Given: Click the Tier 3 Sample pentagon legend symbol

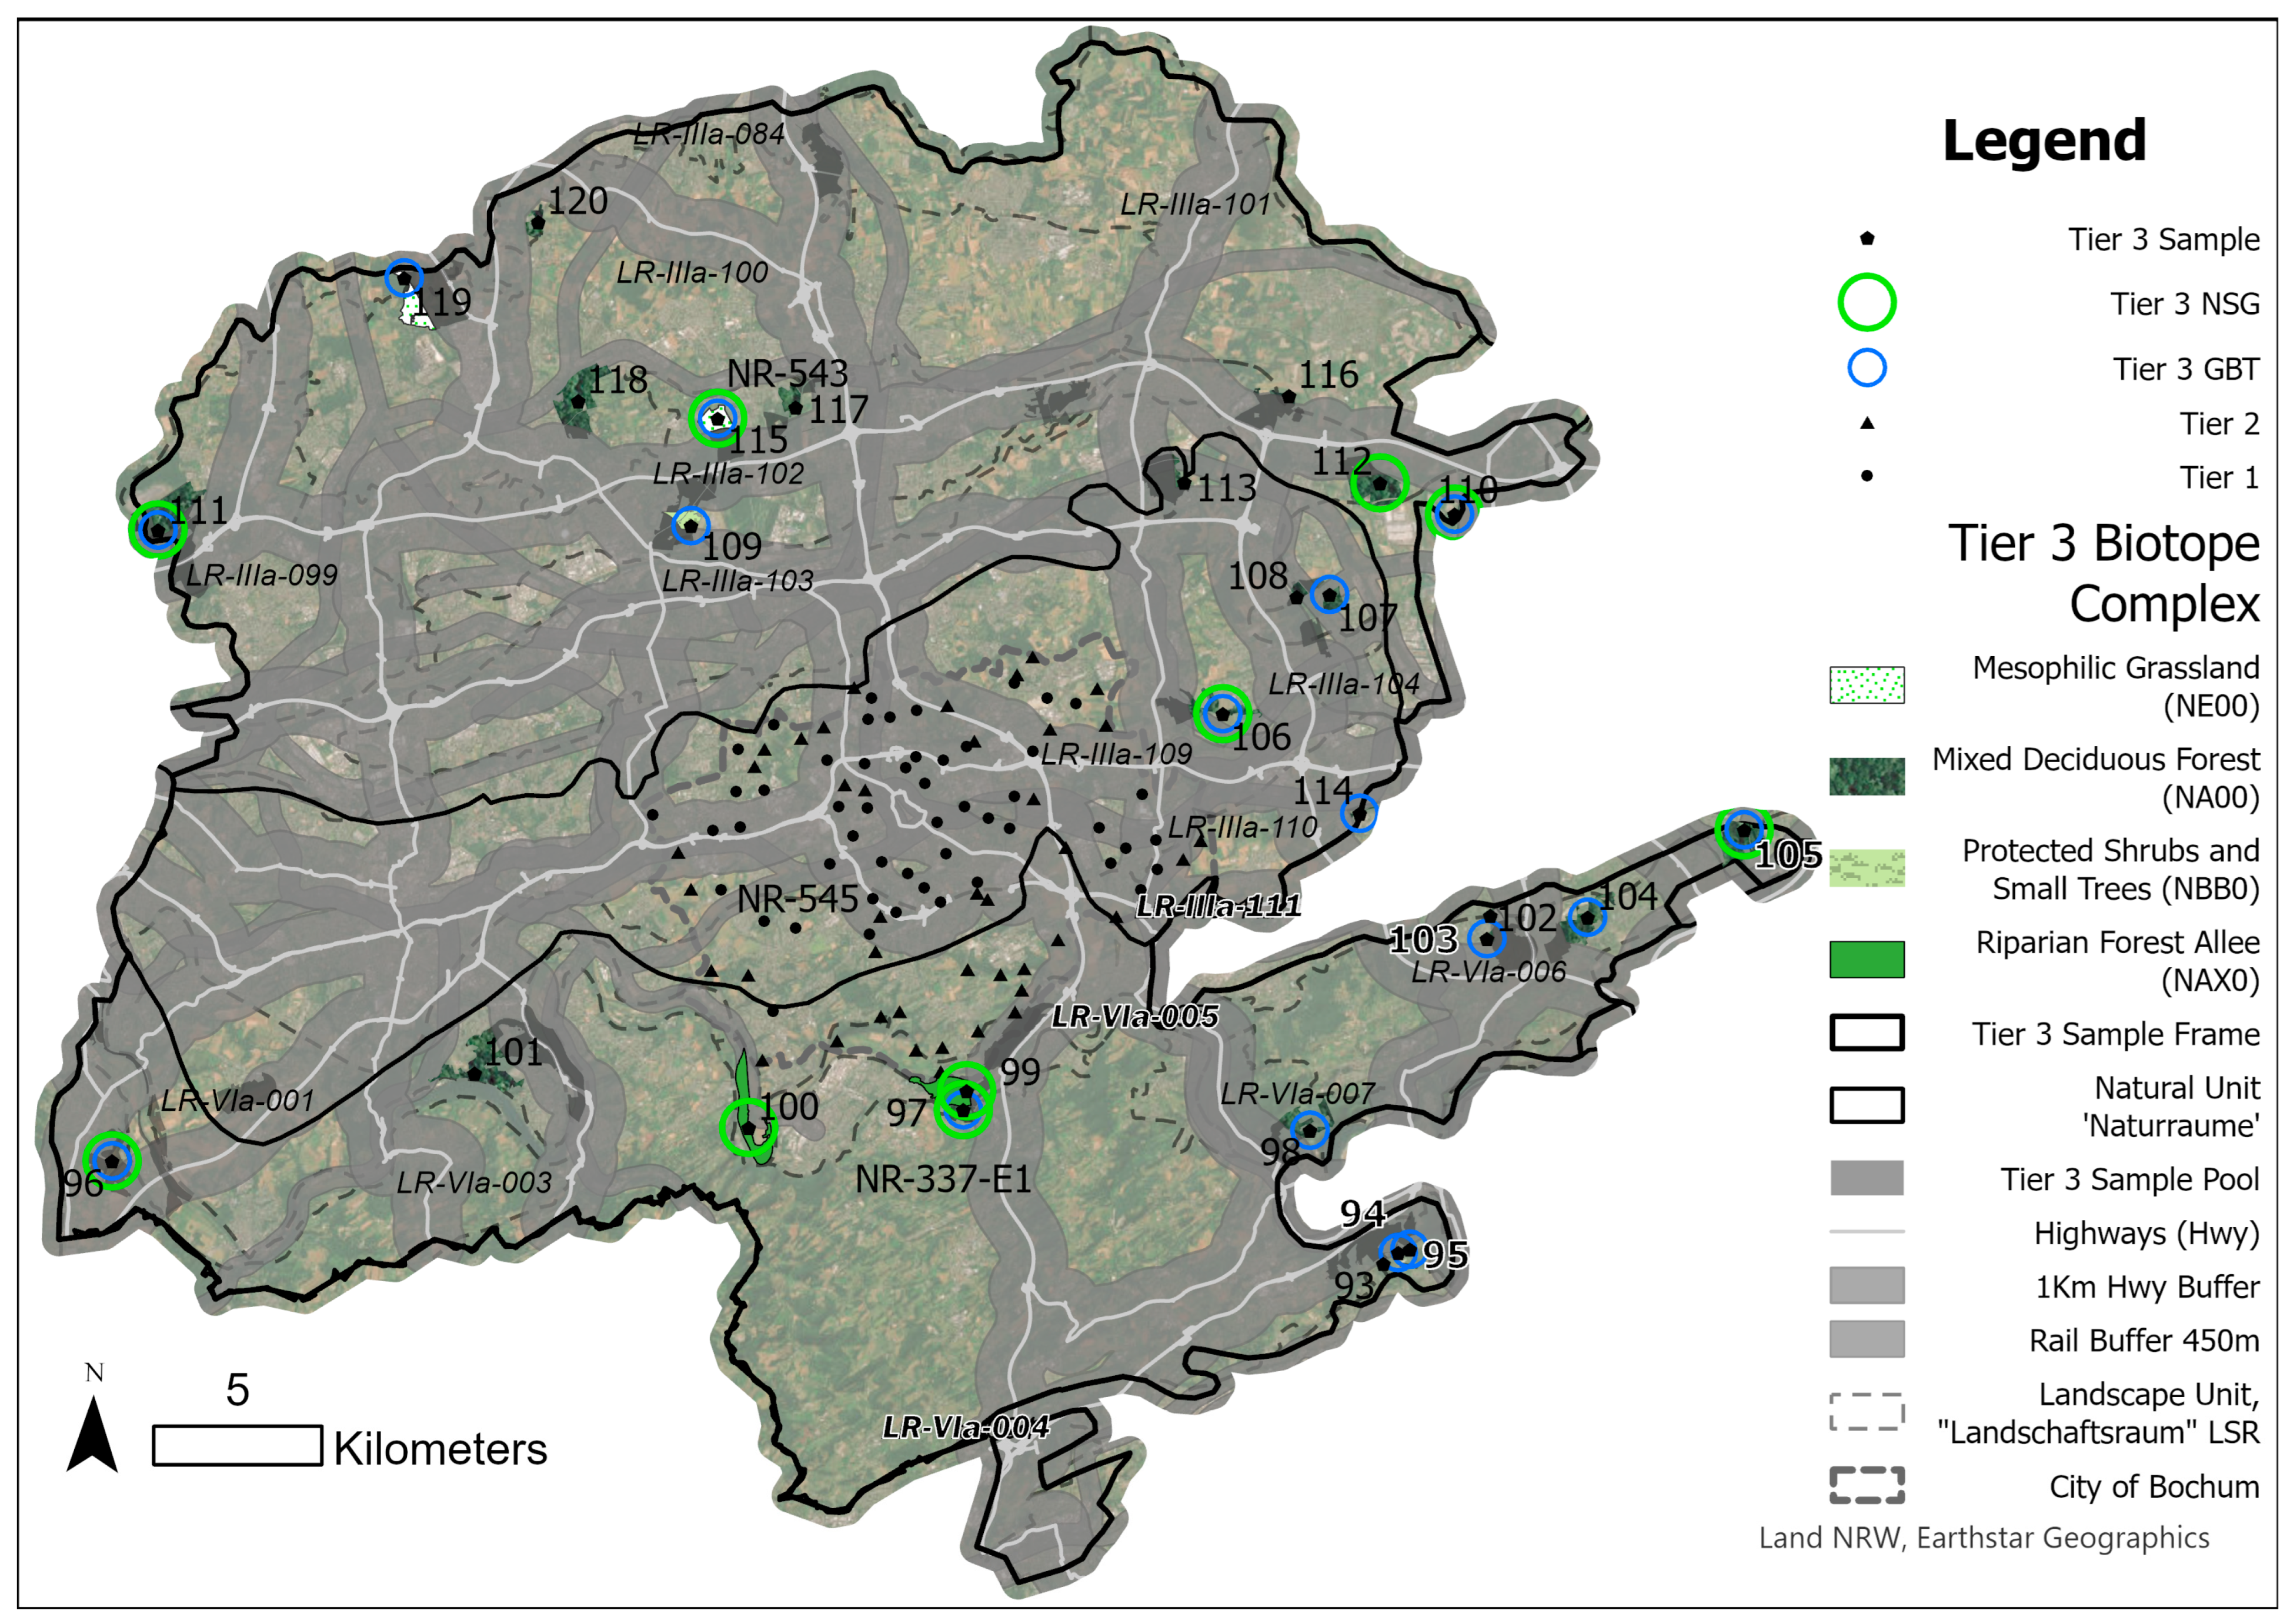Looking at the screenshot, I should tap(1866, 239).
